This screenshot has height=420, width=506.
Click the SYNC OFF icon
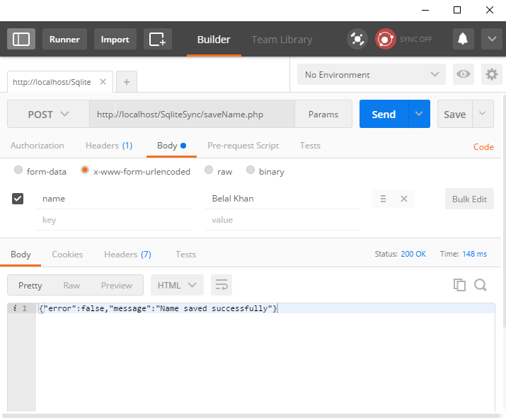pyautogui.click(x=386, y=39)
